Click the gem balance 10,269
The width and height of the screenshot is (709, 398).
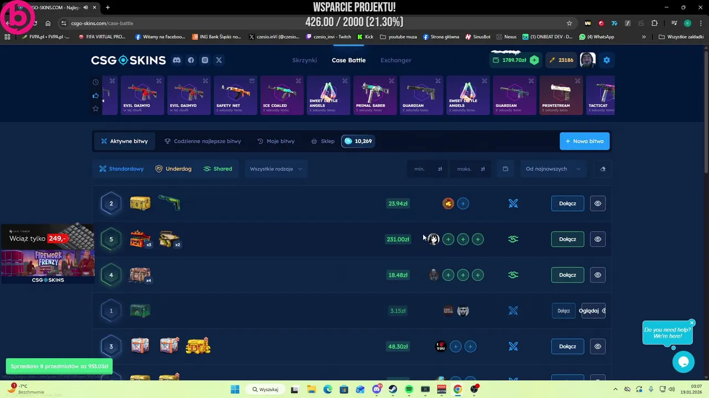click(x=358, y=141)
